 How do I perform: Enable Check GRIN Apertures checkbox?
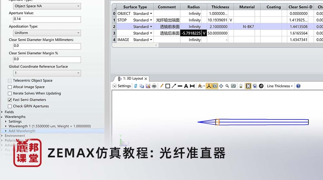[10, 106]
